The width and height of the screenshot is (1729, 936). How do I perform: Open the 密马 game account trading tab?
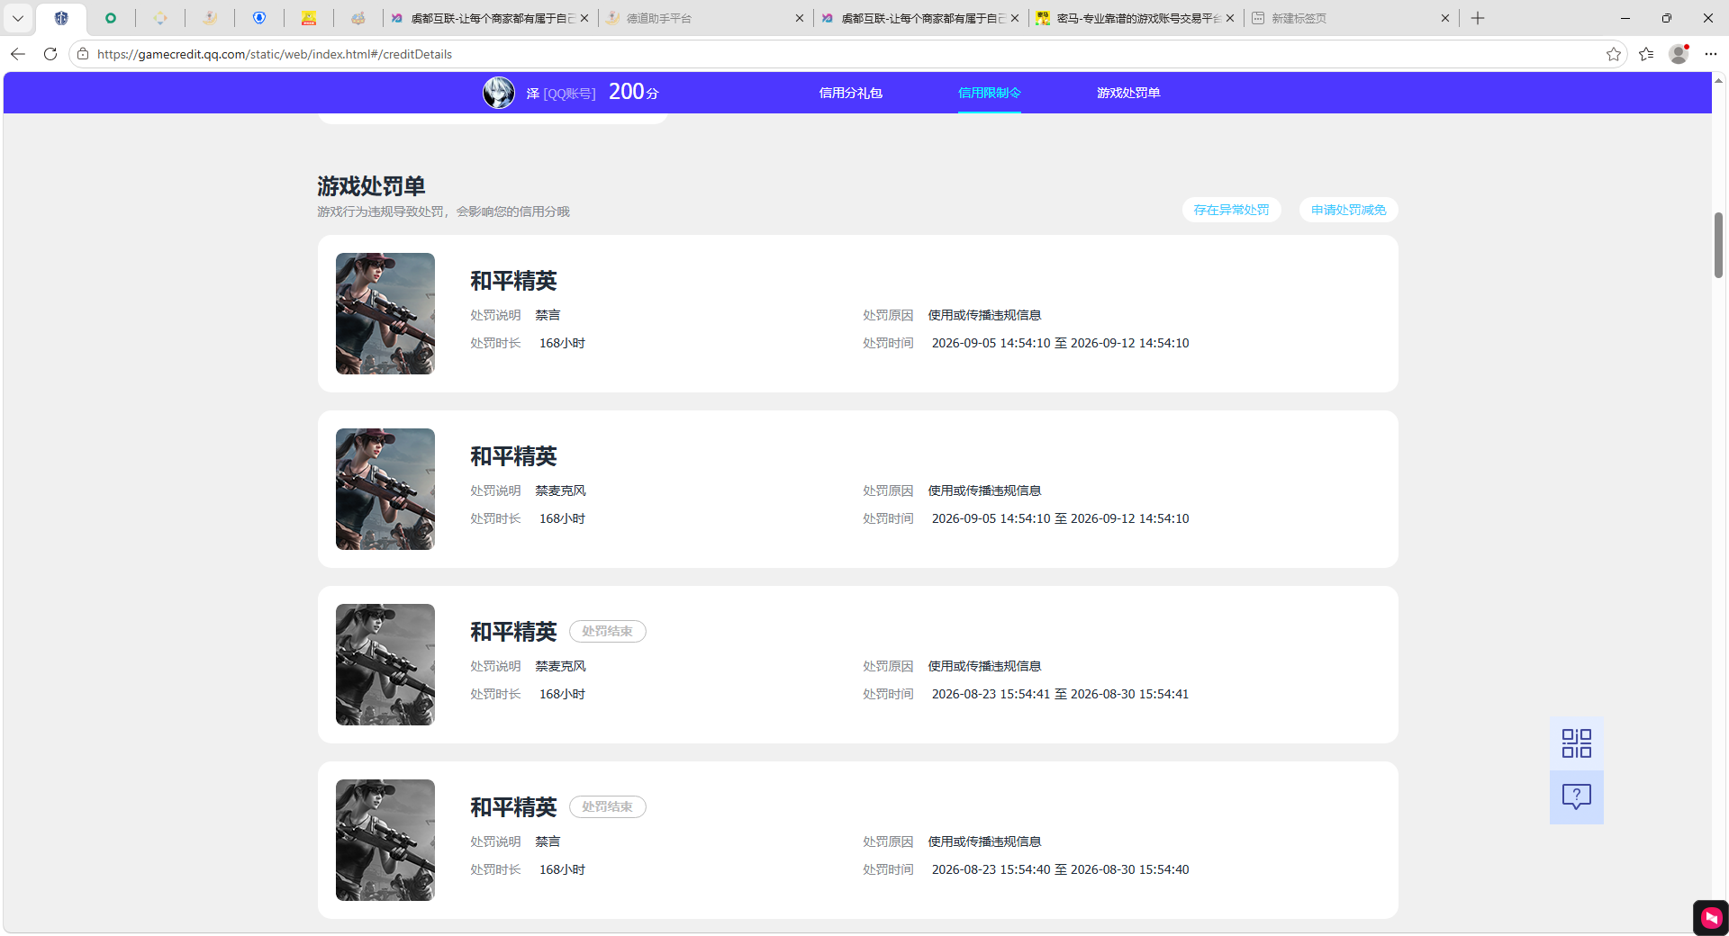pos(1130,18)
